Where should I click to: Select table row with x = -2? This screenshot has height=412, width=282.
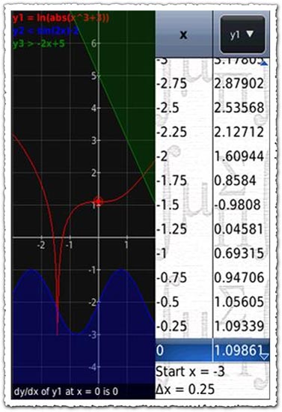[x=212, y=157]
